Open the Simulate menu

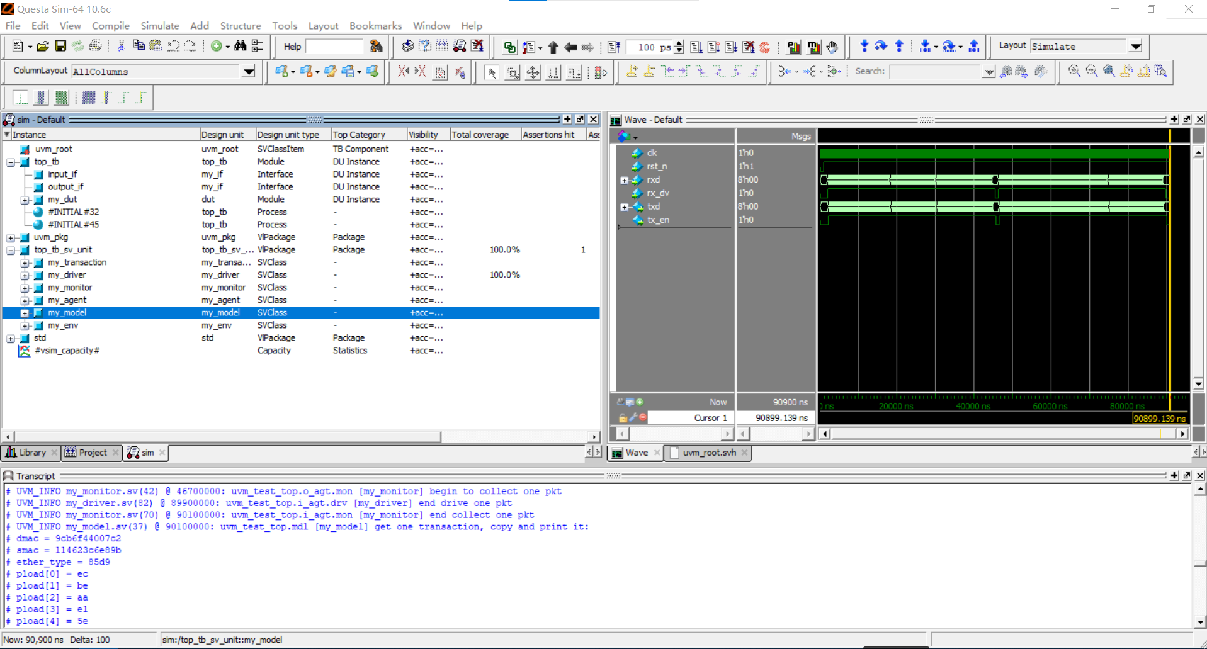159,26
